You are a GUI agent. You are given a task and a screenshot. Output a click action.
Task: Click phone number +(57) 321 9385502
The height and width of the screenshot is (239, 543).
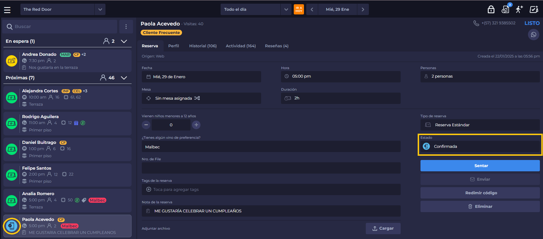498,23
